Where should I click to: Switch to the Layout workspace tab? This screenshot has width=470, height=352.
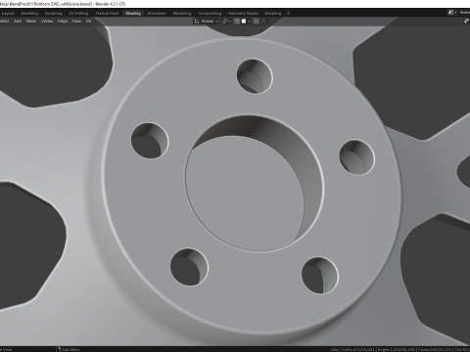tap(8, 14)
